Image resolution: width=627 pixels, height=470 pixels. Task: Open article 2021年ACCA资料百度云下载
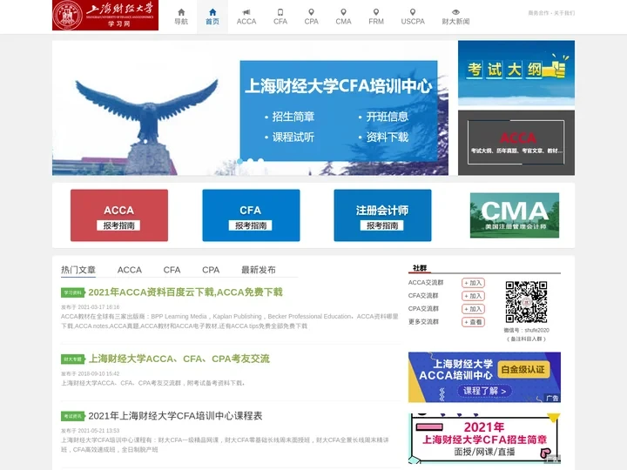[x=185, y=292]
